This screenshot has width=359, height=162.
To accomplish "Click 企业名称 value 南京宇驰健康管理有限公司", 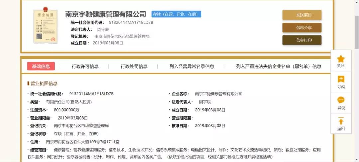I will tap(219, 94).
